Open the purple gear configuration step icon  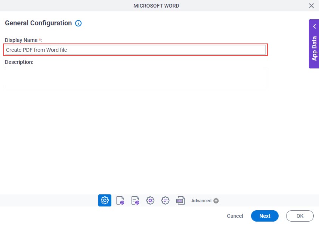150,200
